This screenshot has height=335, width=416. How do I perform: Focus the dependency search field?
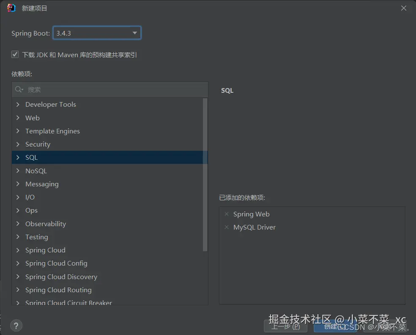click(x=110, y=90)
